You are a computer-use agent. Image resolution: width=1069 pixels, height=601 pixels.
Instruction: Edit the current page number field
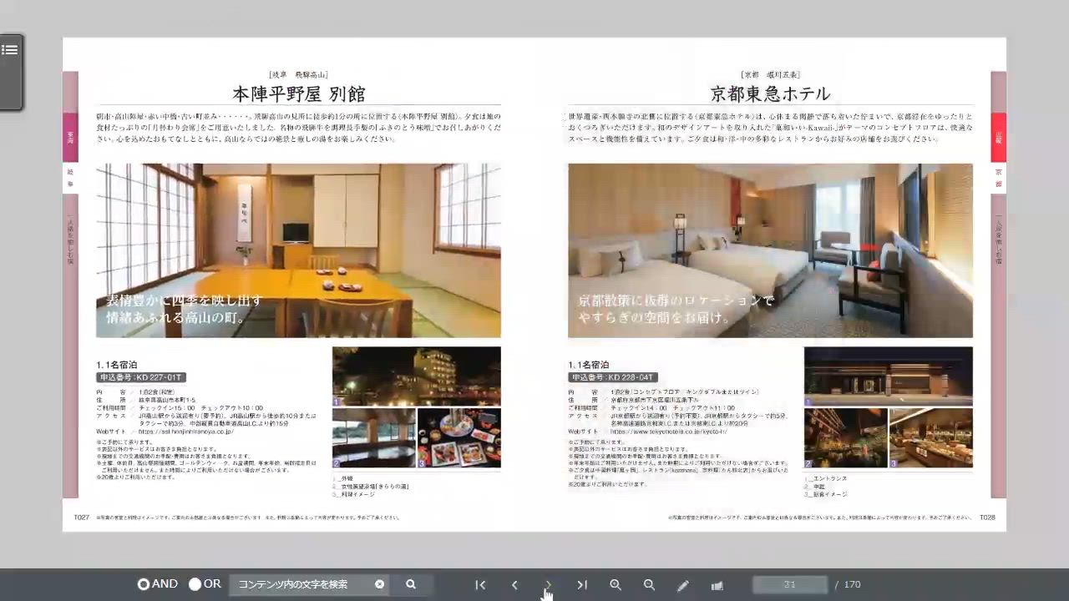coord(790,584)
